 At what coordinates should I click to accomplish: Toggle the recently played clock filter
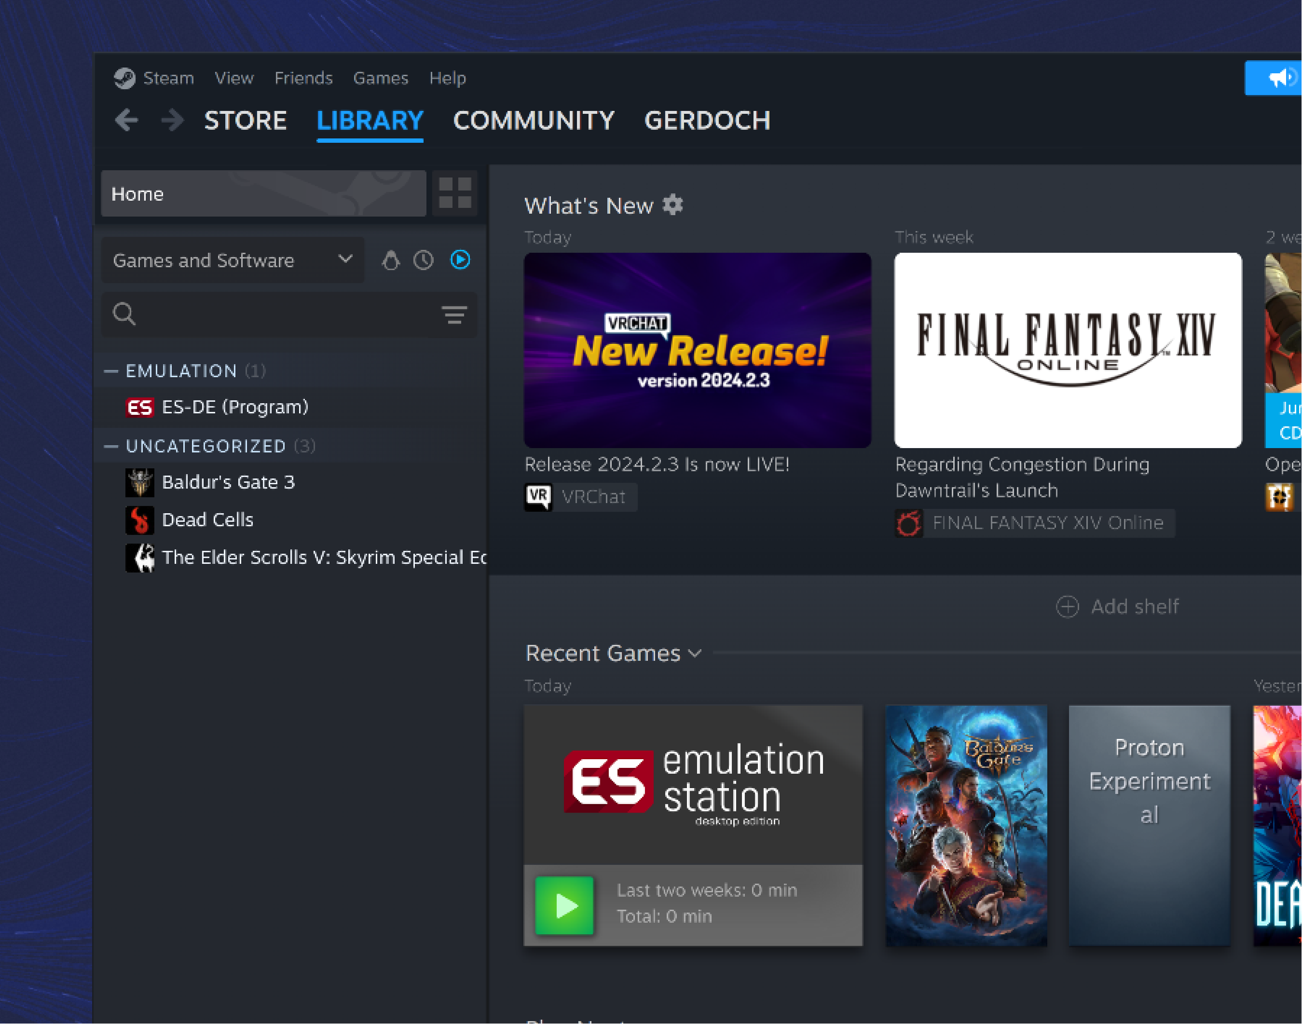click(423, 260)
